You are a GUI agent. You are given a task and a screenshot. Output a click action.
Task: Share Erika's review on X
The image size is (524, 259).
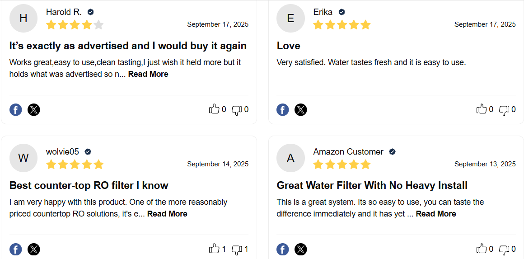(301, 109)
